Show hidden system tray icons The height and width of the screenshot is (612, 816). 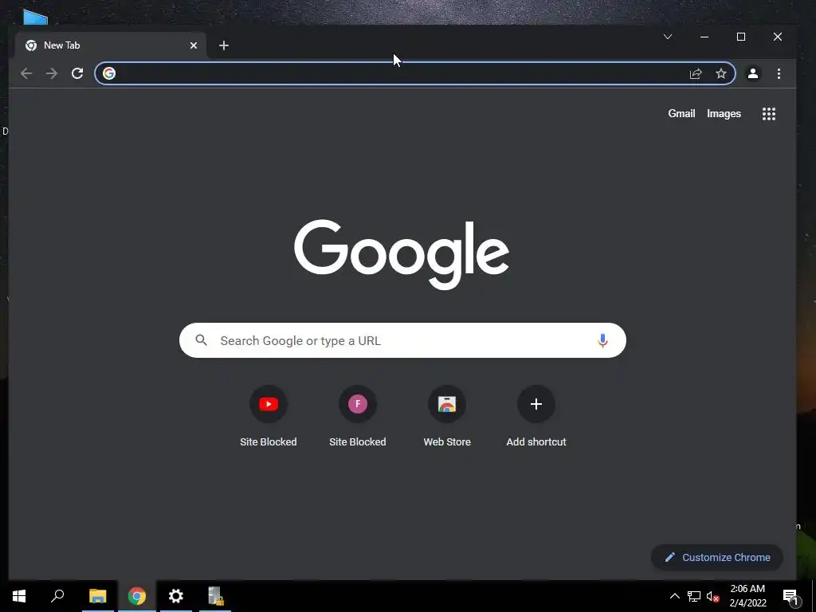[674, 596]
